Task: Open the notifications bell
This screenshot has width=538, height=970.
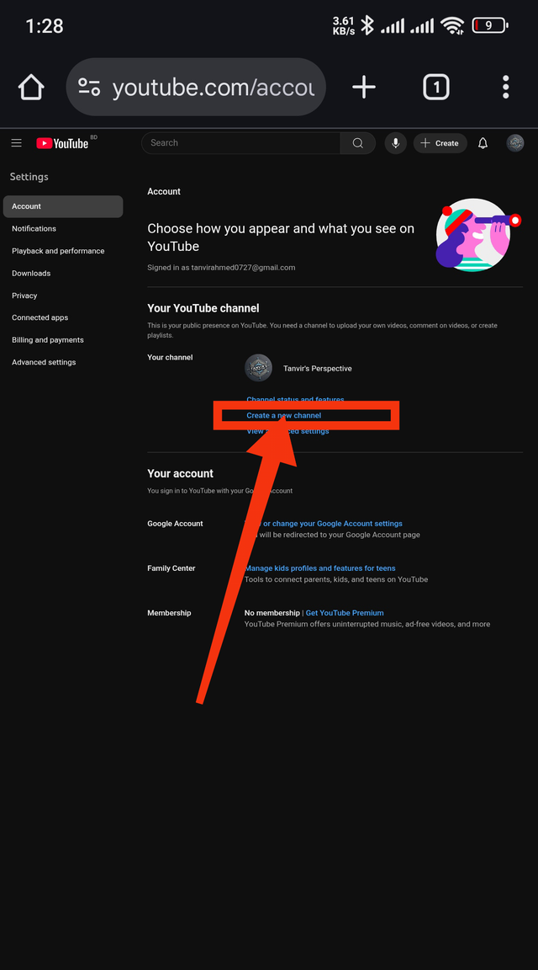Action: (483, 143)
